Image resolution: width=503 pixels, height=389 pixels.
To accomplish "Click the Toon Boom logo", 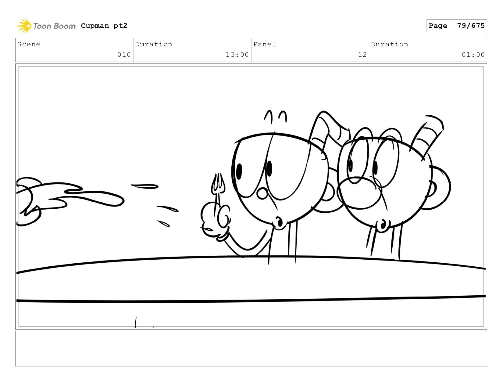I will point(46,26).
